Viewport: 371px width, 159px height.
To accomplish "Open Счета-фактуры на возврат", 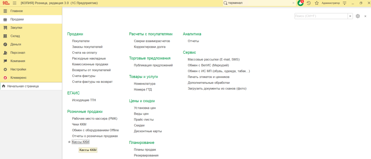I will [x=92, y=82].
